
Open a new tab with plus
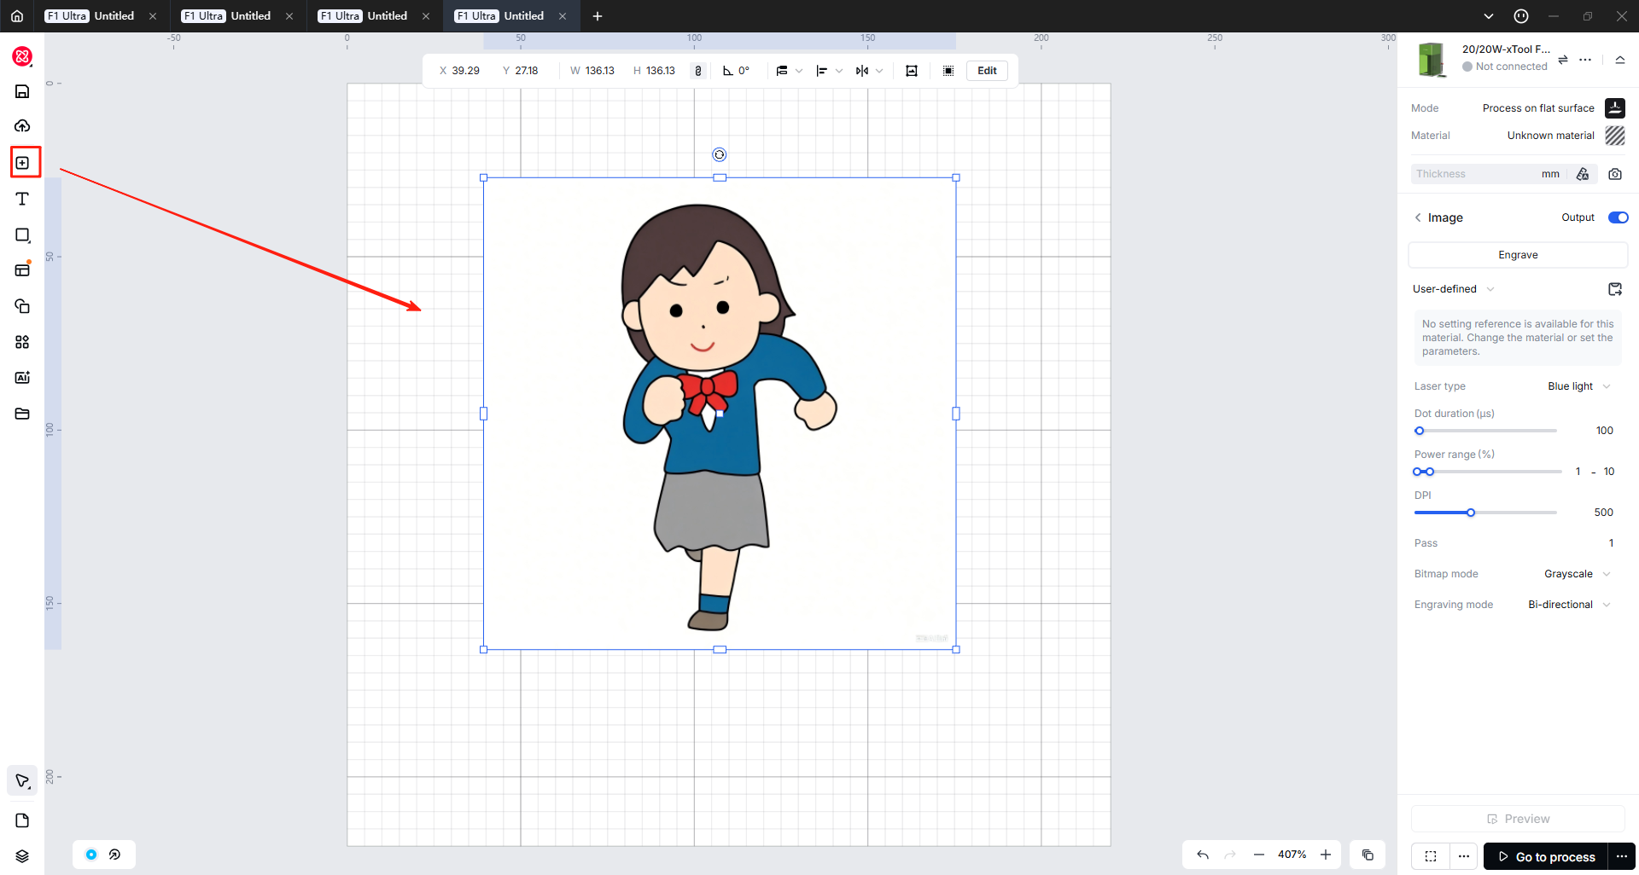pyautogui.click(x=598, y=16)
